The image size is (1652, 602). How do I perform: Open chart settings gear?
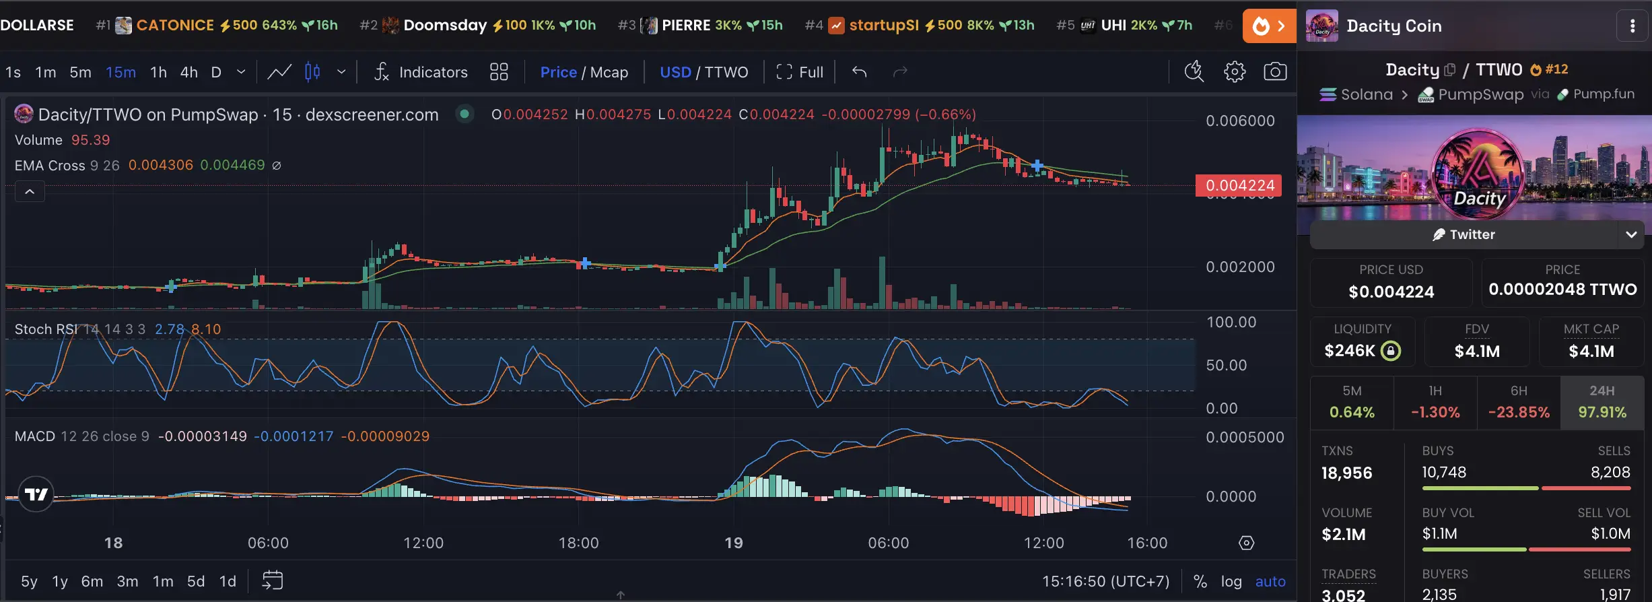click(1235, 71)
